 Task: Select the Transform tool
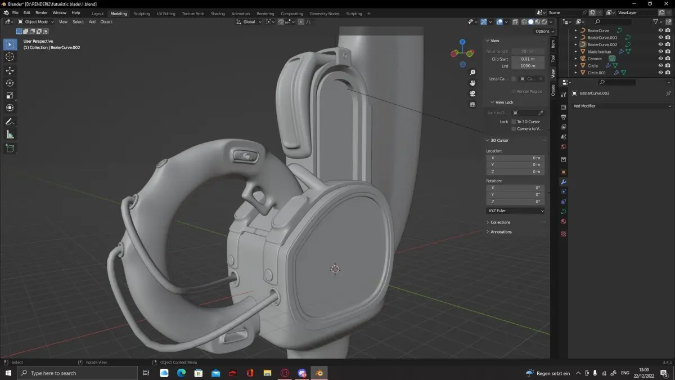10,108
